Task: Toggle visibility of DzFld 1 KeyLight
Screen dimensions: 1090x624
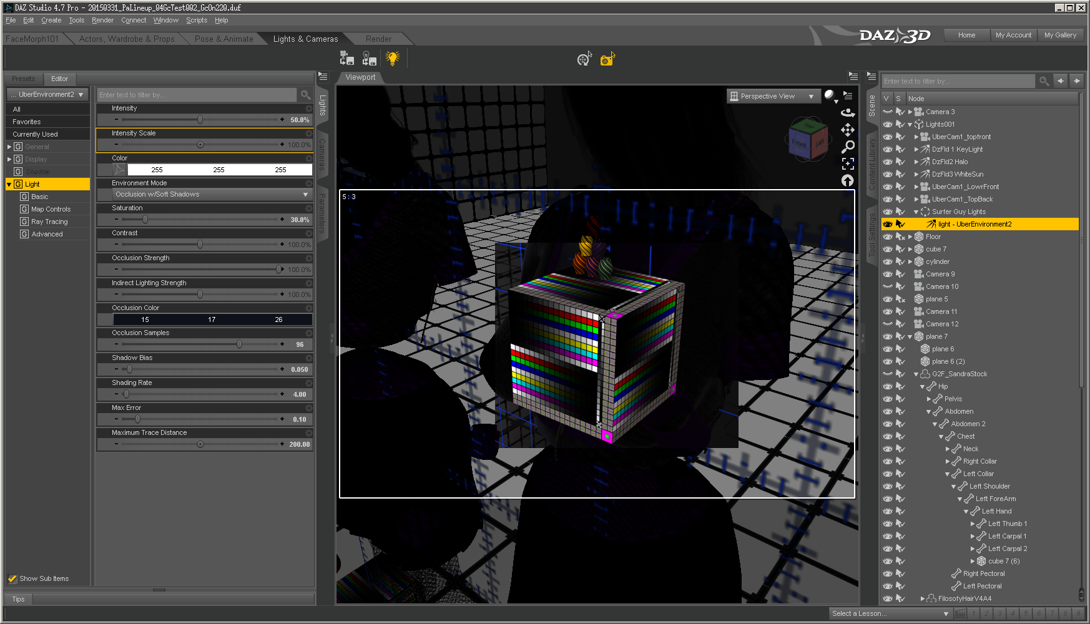Action: (887, 149)
